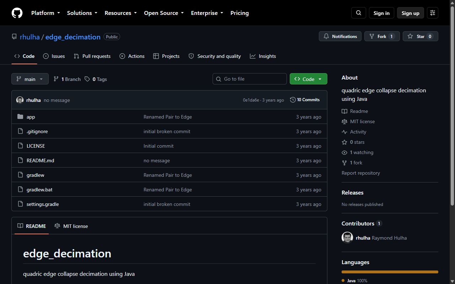Open the edge_decimation repository link
This screenshot has width=455, height=284.
[x=73, y=37]
